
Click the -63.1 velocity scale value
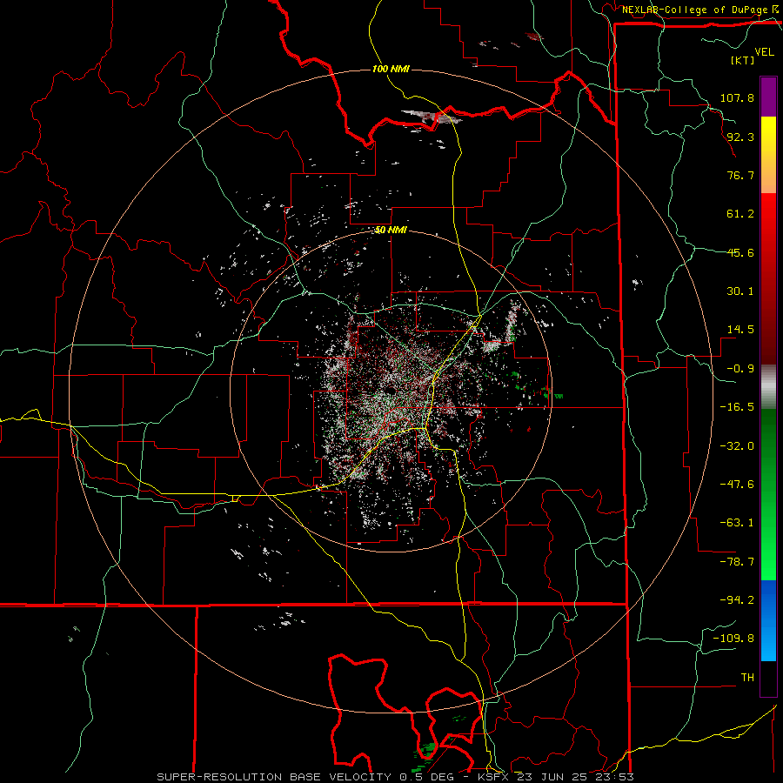(x=737, y=523)
